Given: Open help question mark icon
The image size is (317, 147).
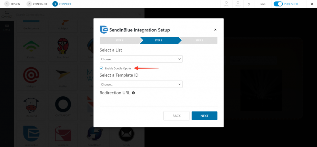Looking at the screenshot, I should [x=249, y=4].
